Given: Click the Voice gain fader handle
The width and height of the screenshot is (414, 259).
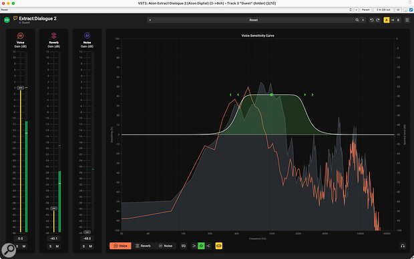Looking at the screenshot, I should pyautogui.click(x=20, y=88).
